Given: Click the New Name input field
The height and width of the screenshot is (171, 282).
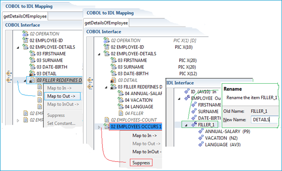Looking at the screenshot, I should [x=264, y=120].
